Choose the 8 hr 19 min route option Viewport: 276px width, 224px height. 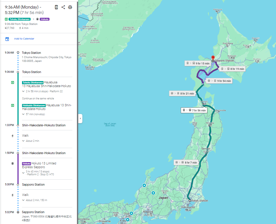[233, 69]
